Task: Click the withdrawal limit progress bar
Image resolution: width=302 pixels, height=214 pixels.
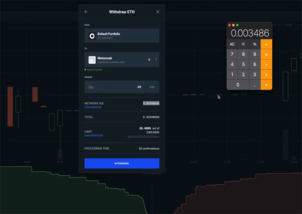Action: pyautogui.click(x=144, y=136)
